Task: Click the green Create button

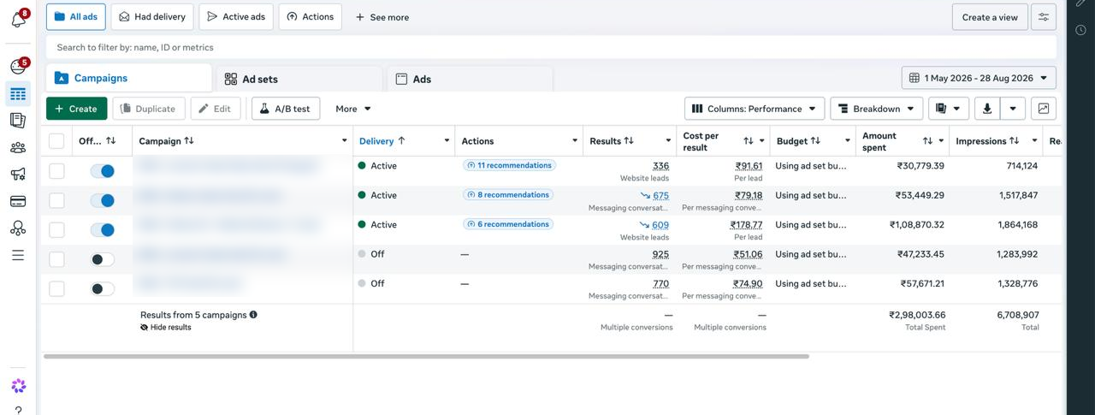Action: click(77, 109)
